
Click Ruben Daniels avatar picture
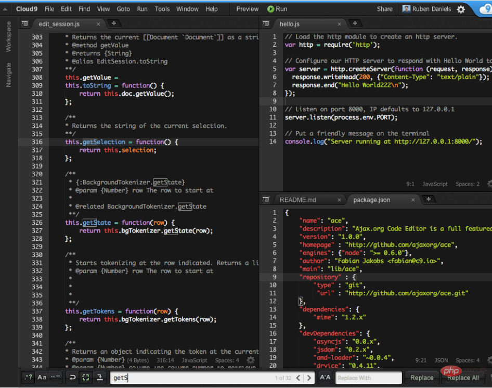406,9
